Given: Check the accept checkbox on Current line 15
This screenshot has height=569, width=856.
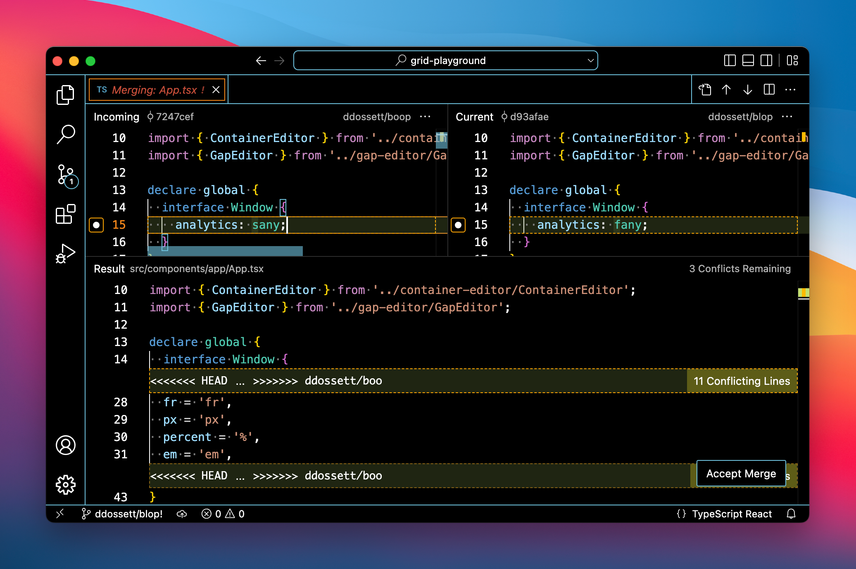Looking at the screenshot, I should point(457,225).
